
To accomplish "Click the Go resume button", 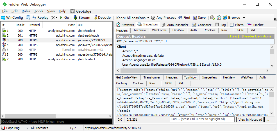I will 65,18.
